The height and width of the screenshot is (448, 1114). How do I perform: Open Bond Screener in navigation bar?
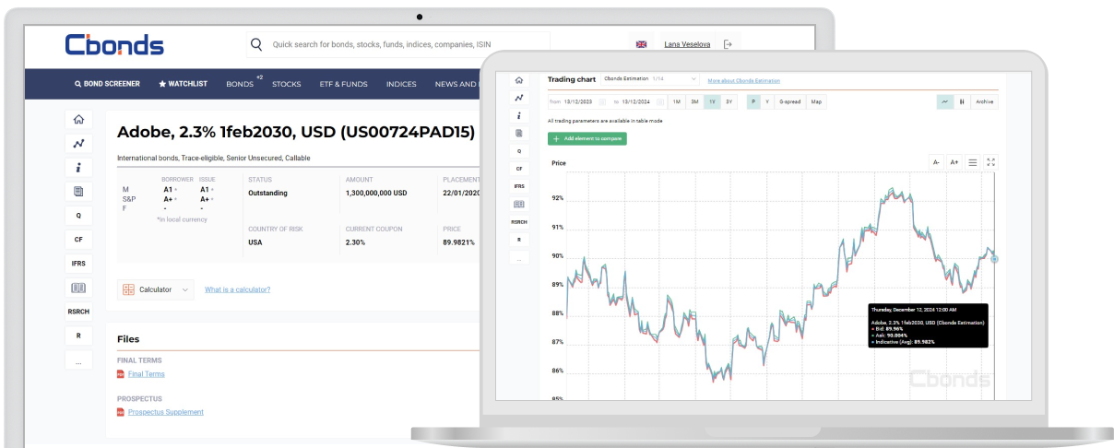click(x=107, y=84)
